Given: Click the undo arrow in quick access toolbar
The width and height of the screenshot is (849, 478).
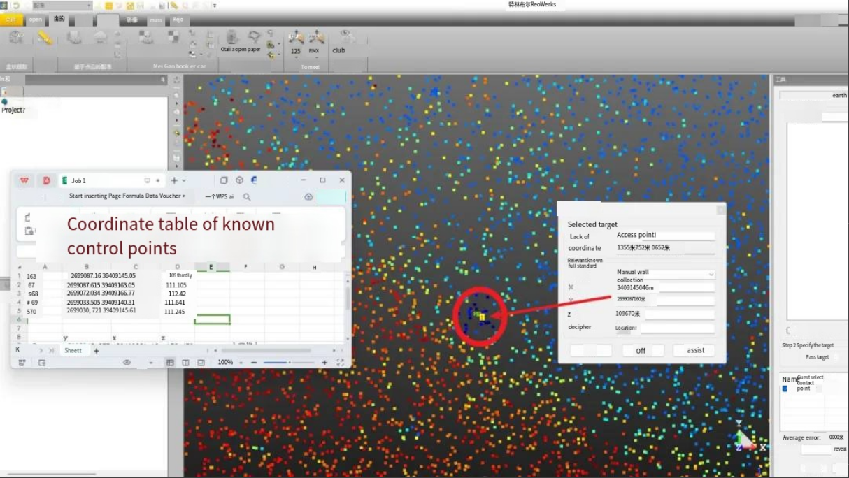Looking at the screenshot, I should (16, 6).
